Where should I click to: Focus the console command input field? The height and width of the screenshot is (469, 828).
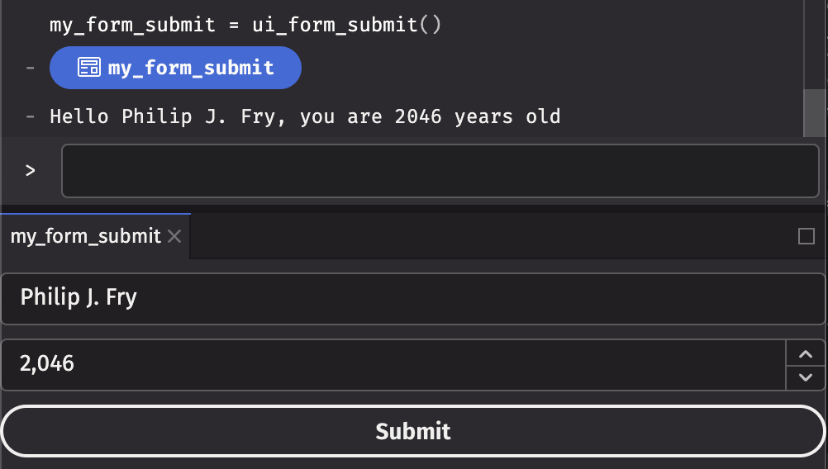coord(440,171)
